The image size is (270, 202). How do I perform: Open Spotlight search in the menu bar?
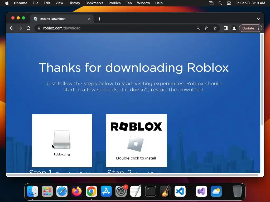pos(220,3)
